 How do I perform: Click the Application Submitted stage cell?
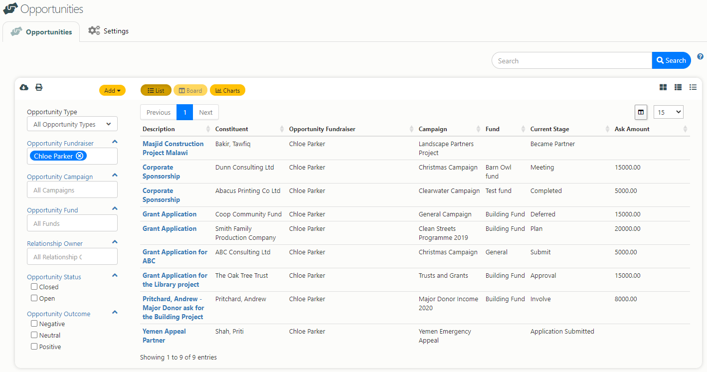coord(562,331)
